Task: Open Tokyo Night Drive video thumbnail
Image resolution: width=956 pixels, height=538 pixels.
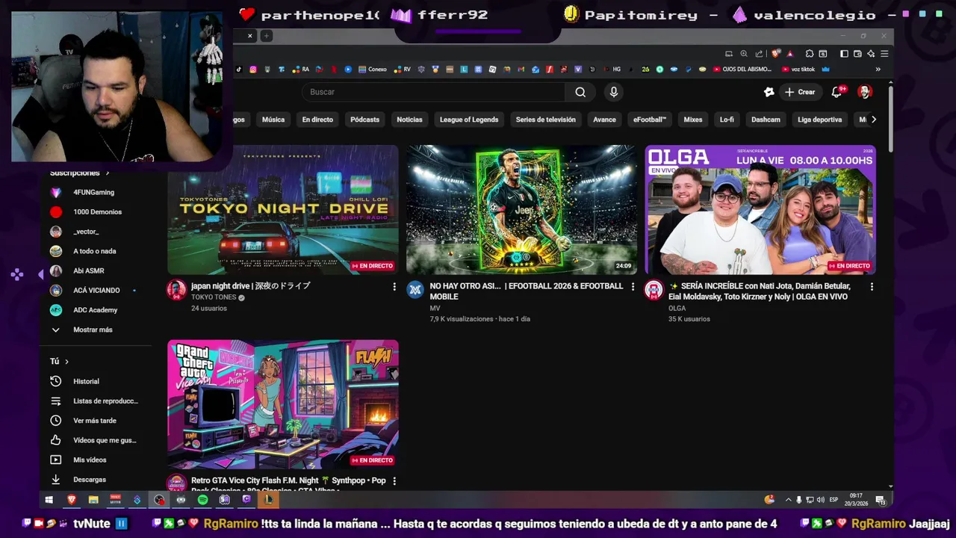Action: [x=283, y=210]
